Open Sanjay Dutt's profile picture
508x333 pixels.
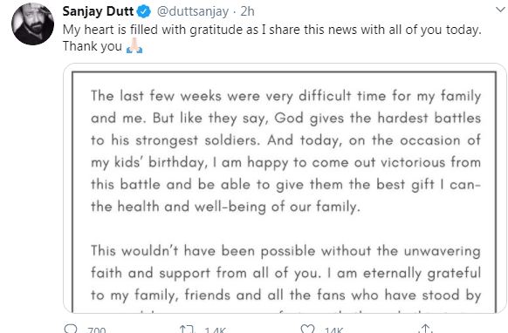point(32,24)
